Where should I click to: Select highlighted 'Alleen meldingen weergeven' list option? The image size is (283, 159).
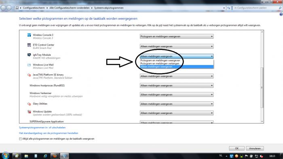(x=177, y=67)
